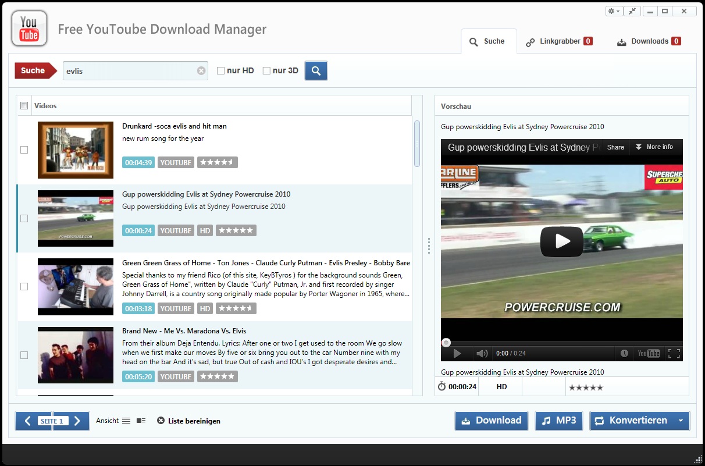705x466 pixels.
Task: Click Liste bereinigen to clear the list
Action: 189,421
